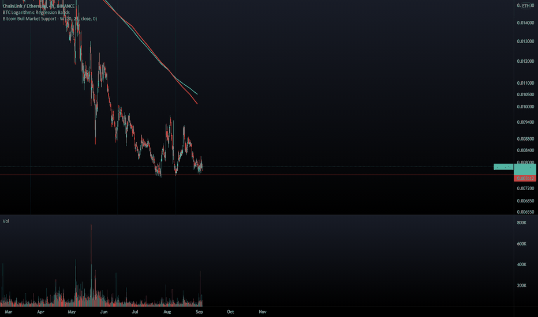Image resolution: width=538 pixels, height=317 pixels.
Task: Click the 0.008800 price axis value
Action: (525, 139)
